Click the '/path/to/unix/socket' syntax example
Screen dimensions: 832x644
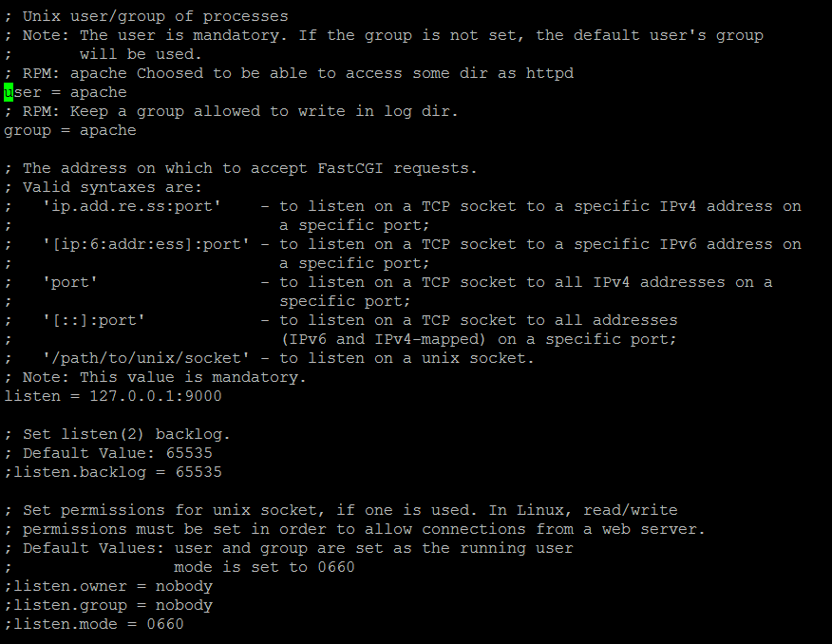tap(146, 359)
